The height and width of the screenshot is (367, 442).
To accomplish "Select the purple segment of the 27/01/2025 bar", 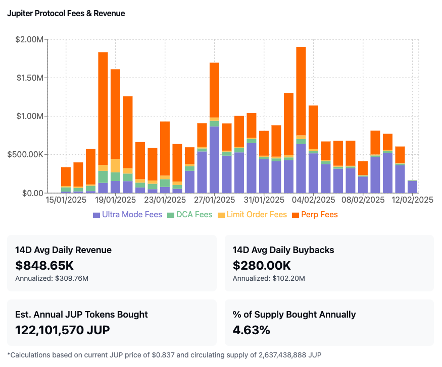I will (x=214, y=159).
